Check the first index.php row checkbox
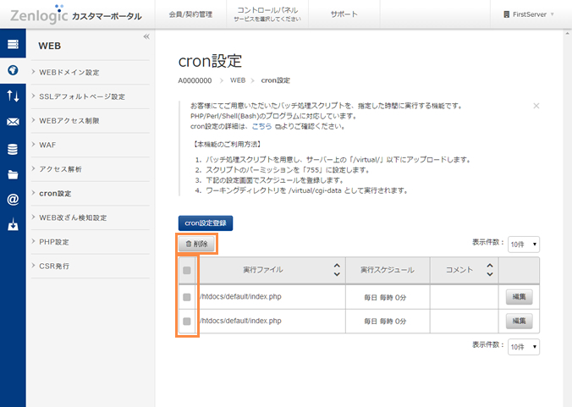 click(187, 297)
